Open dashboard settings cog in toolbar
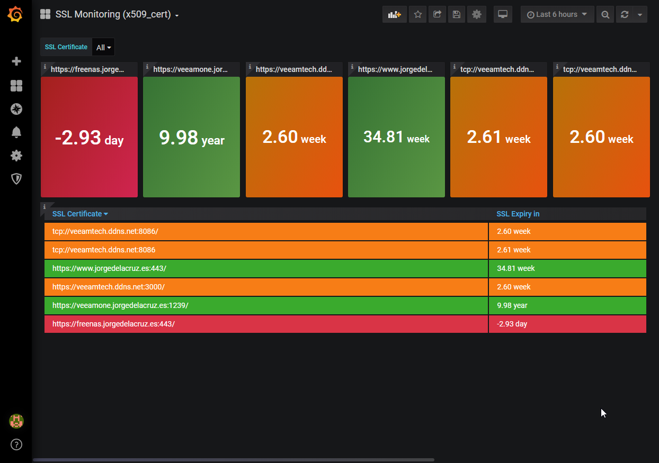 tap(476, 15)
